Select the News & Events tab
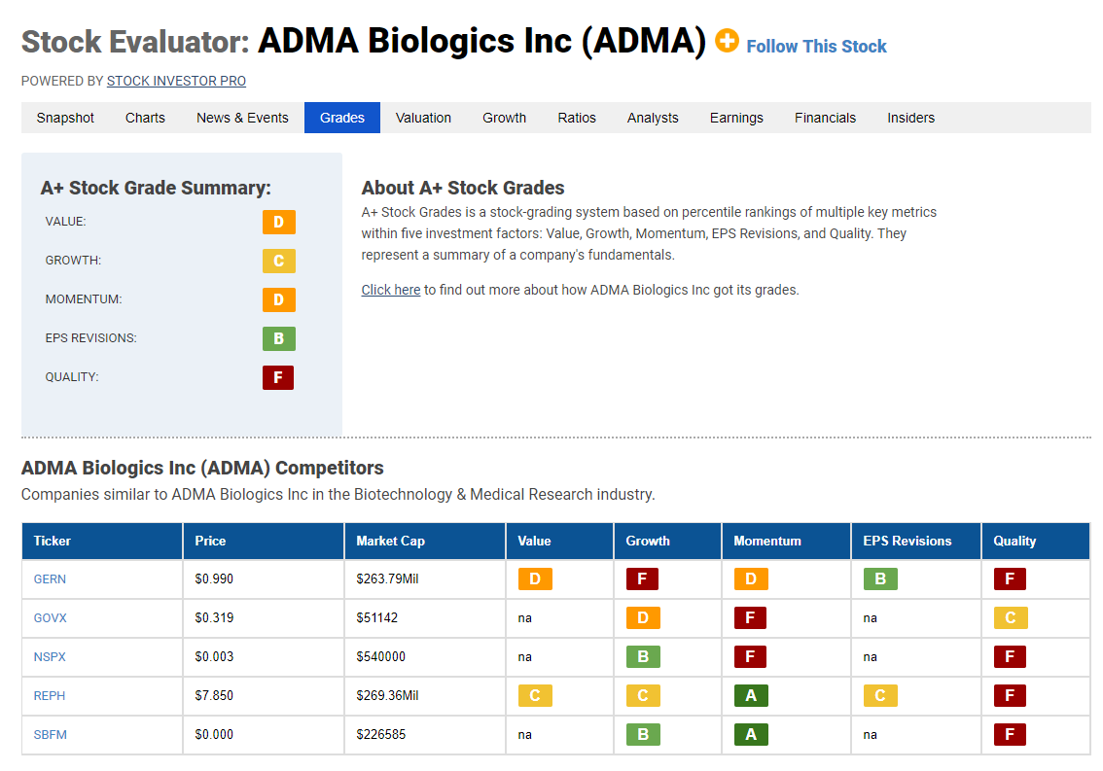The height and width of the screenshot is (771, 1103). (x=243, y=118)
